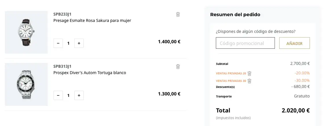329x126 pixels.
Task: Open the Presage brown-strap watch thumbnail
Action: pyautogui.click(x=26, y=32)
